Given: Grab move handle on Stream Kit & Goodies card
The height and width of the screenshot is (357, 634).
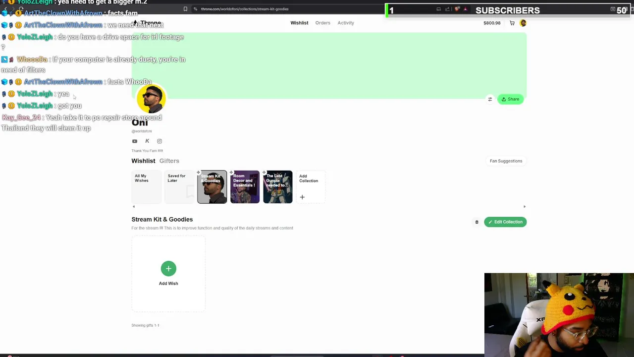Looking at the screenshot, I should (x=199, y=173).
